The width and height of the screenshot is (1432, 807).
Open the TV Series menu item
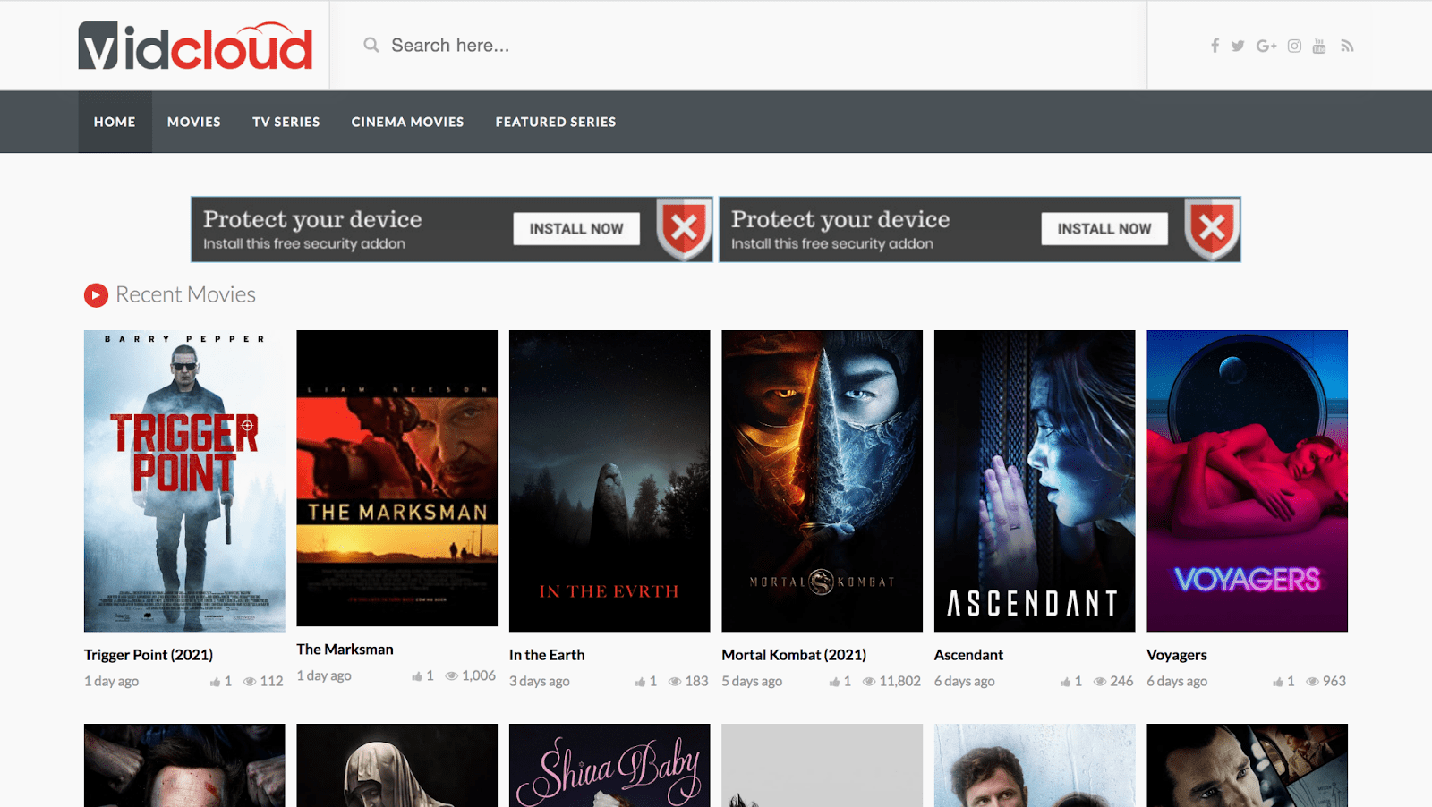[286, 122]
